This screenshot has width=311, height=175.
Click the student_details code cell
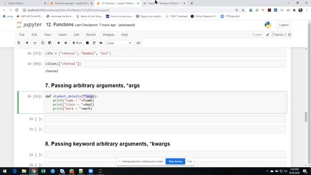coord(165,103)
